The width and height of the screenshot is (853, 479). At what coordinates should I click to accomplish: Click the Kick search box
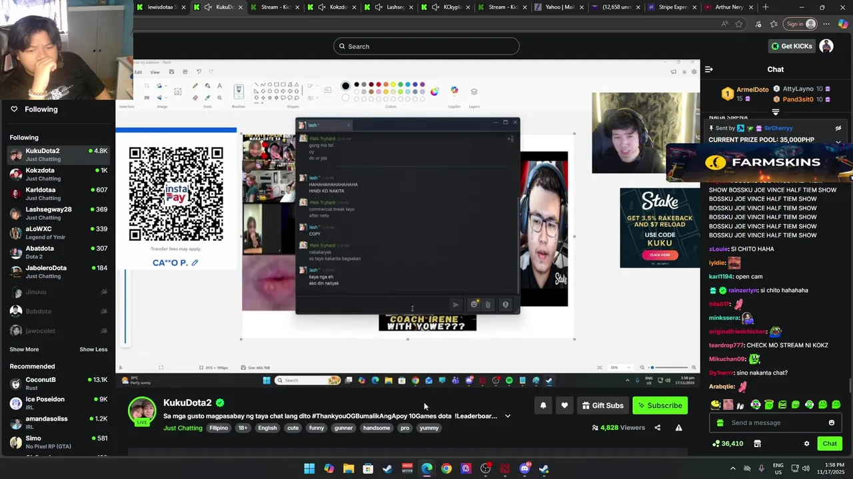click(426, 46)
